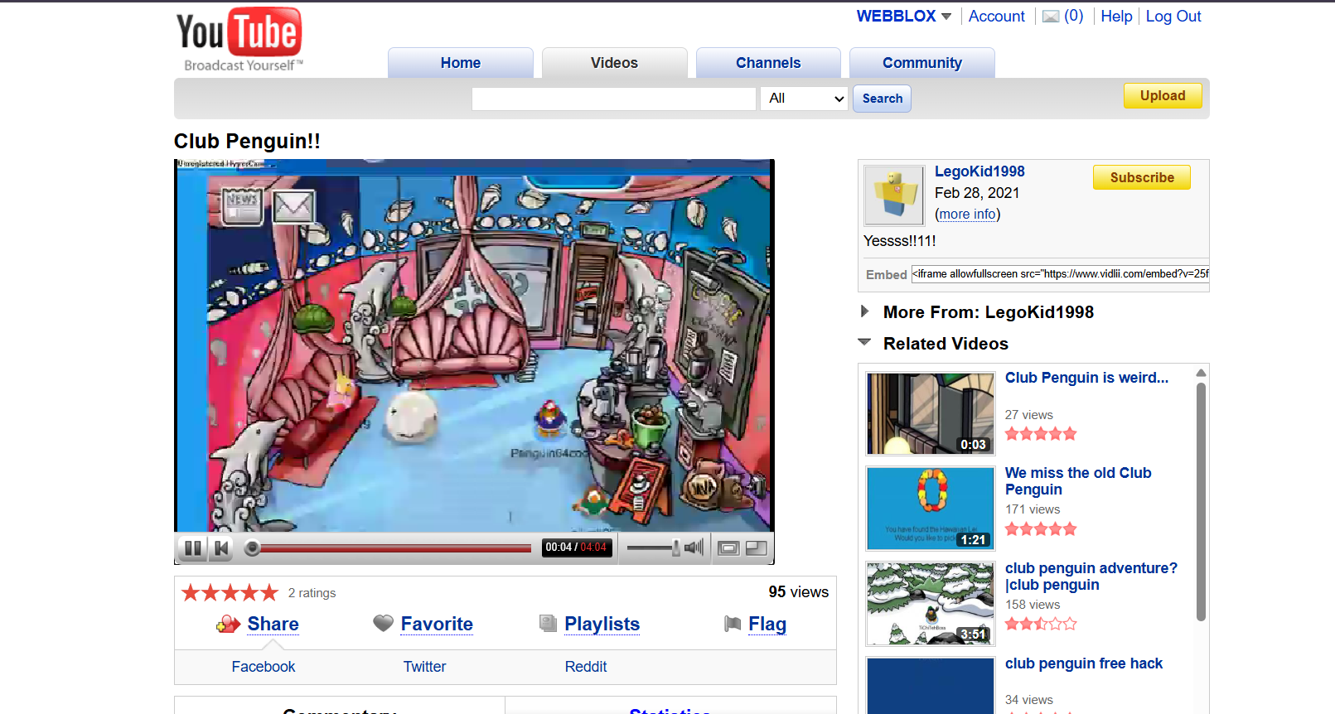The width and height of the screenshot is (1335, 714).
Task: Switch to fullscreen with the expand icon
Action: pyautogui.click(x=757, y=548)
